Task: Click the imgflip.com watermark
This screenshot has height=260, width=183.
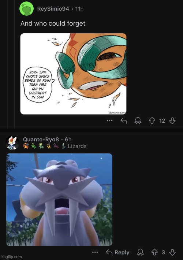Action: [x=11, y=257]
